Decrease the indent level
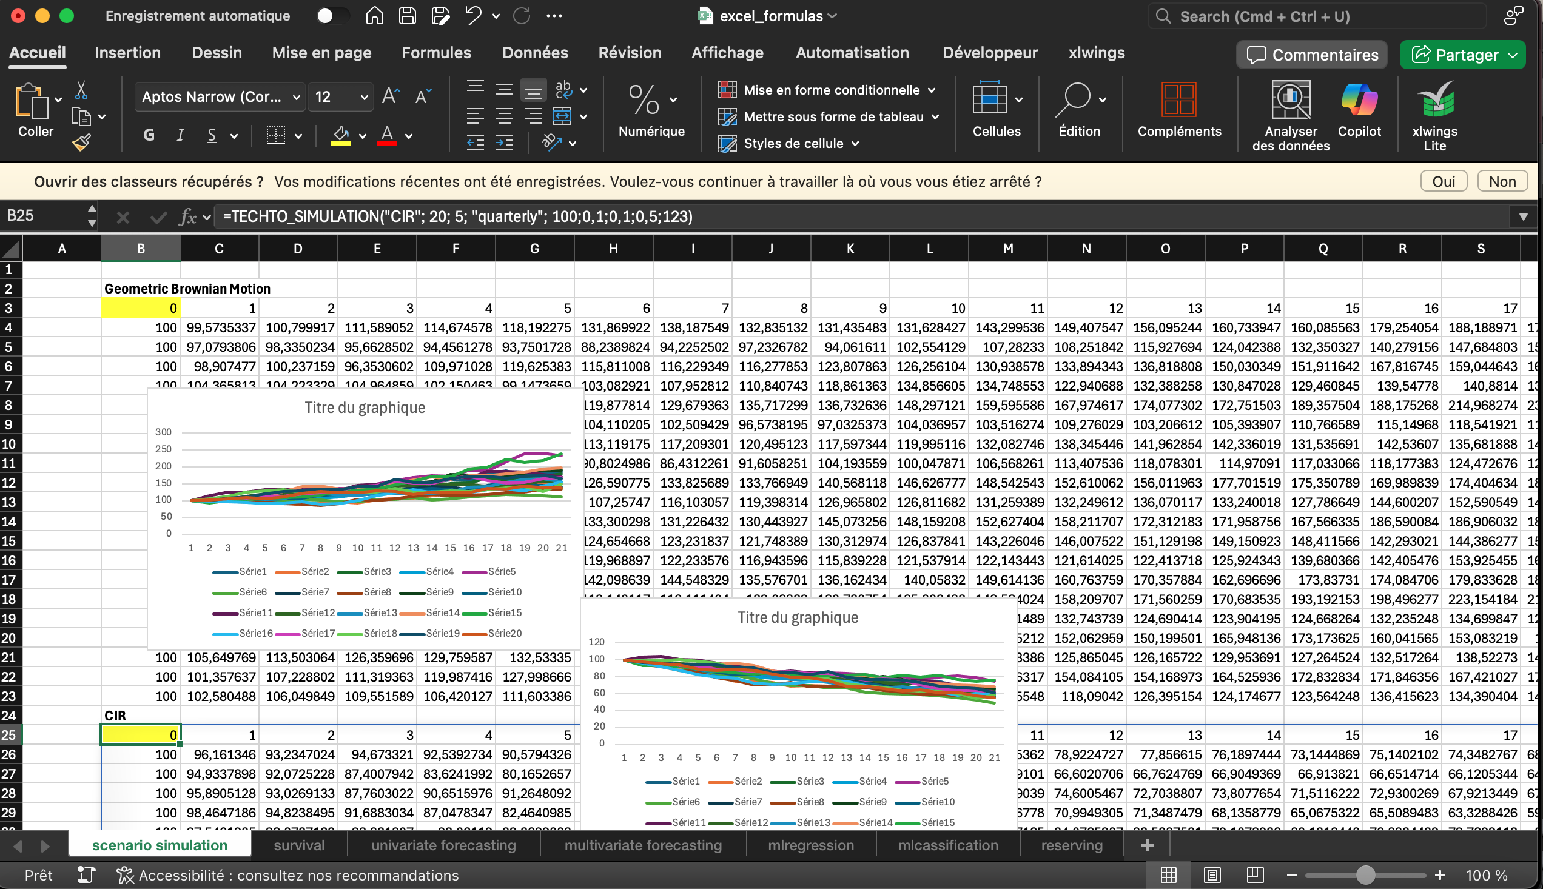 click(475, 143)
